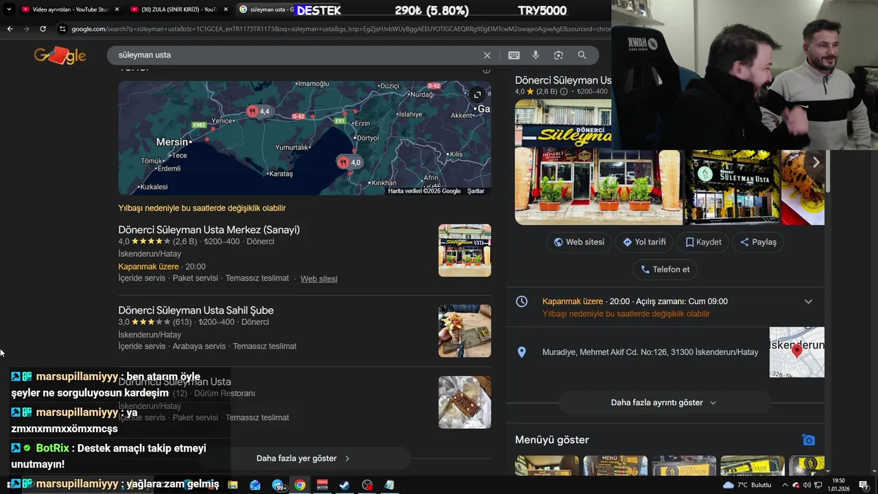Show next photo in the carousel
Image resolution: width=878 pixels, height=494 pixels.
coord(816,163)
